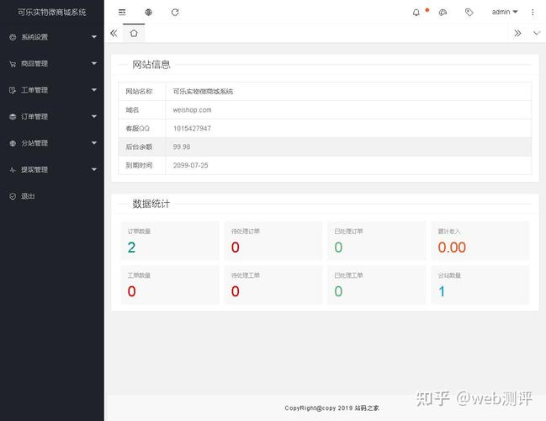Click the refresh page icon
The image size is (546, 421).
[x=175, y=12]
